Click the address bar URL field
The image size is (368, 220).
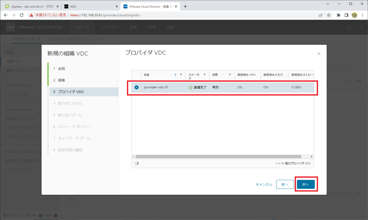click(105, 15)
